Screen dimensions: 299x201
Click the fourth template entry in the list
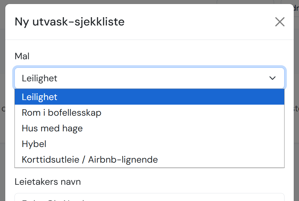click(34, 144)
